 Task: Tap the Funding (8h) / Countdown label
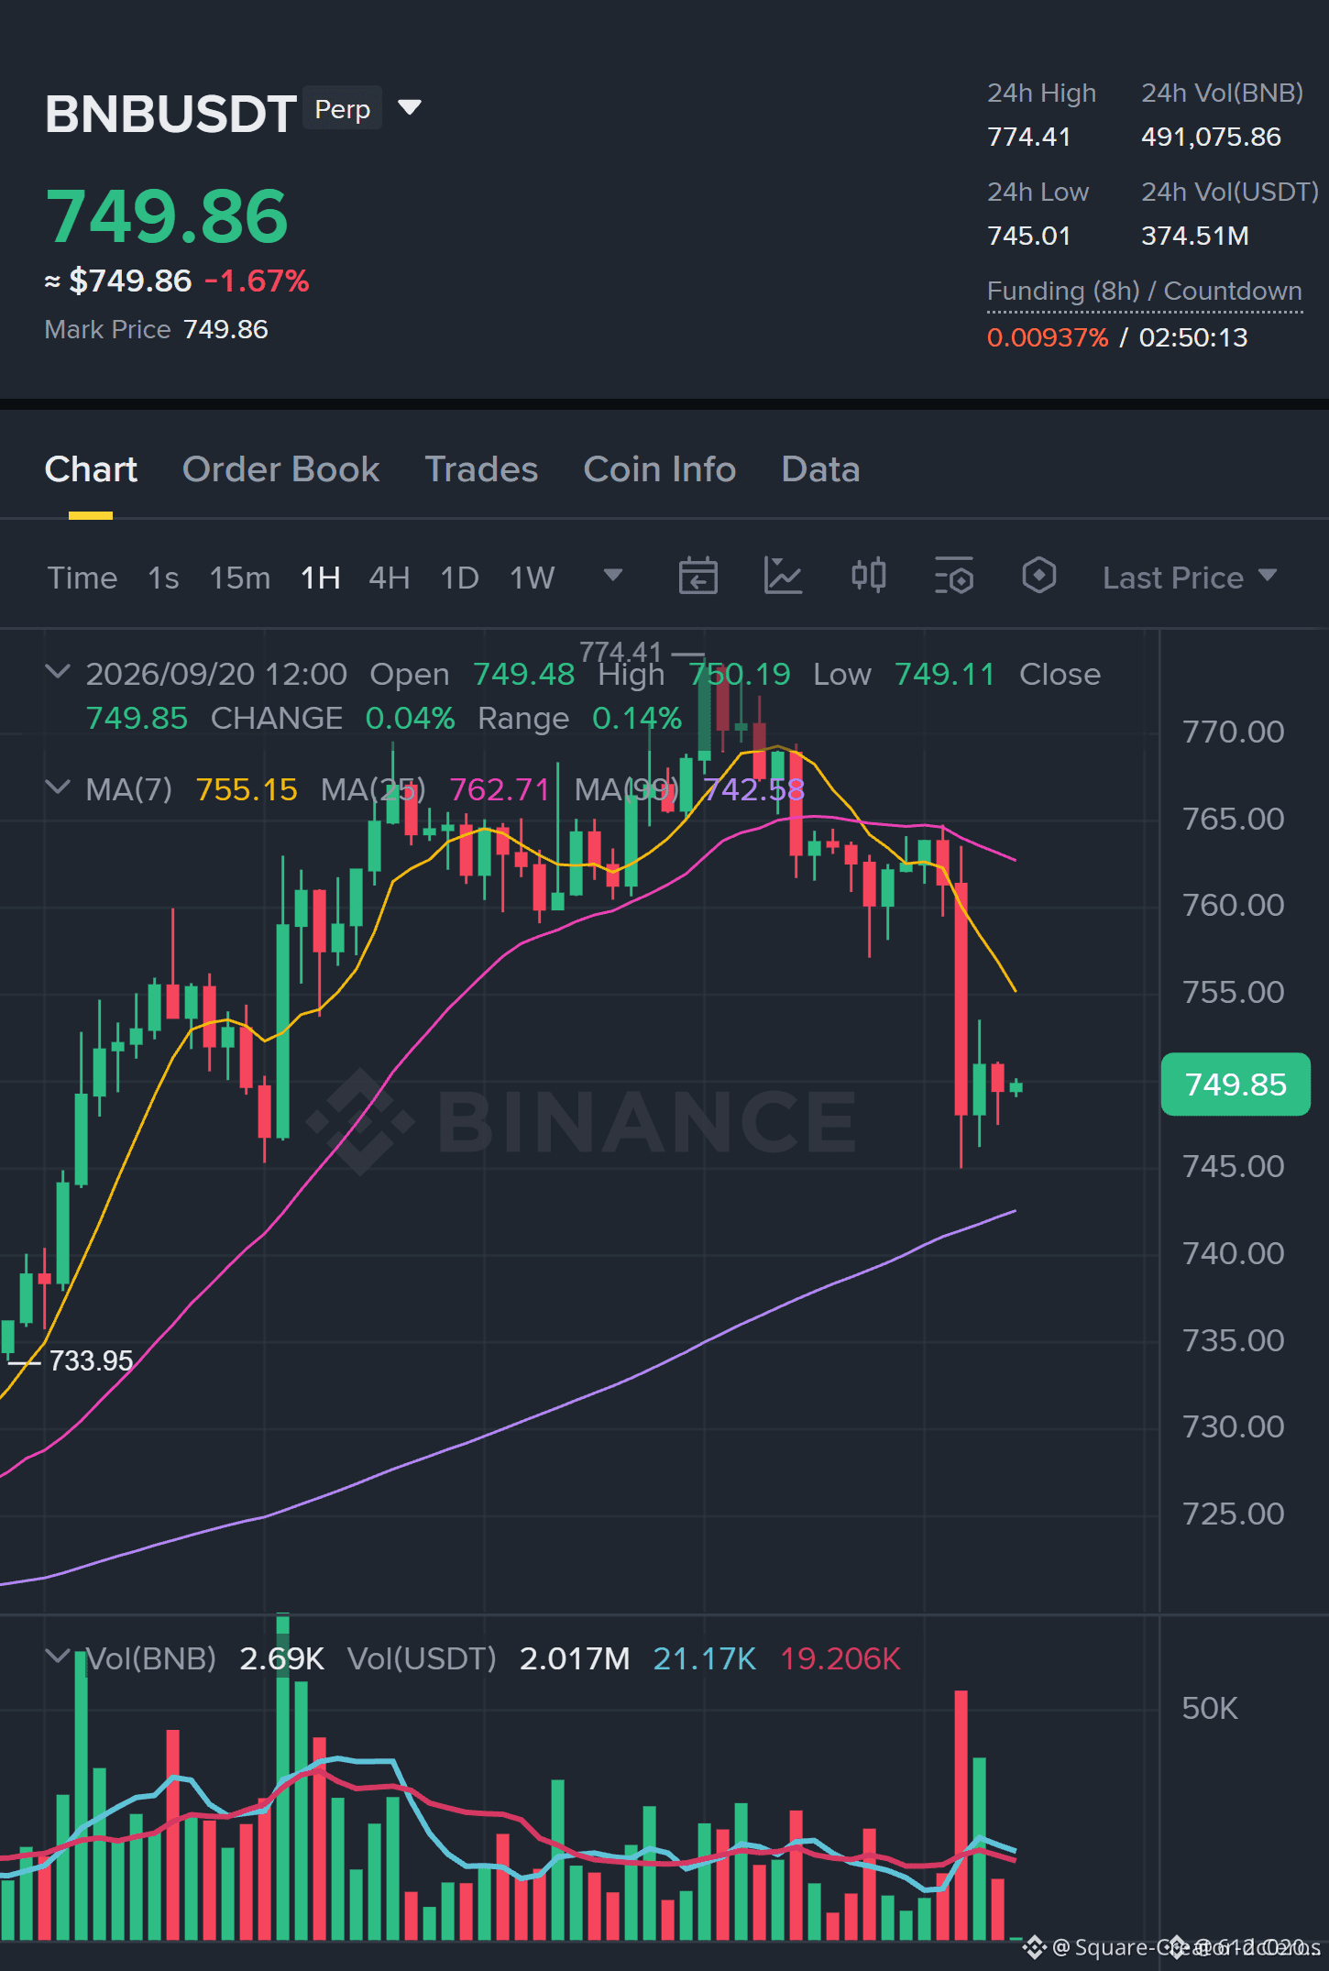(x=1145, y=292)
